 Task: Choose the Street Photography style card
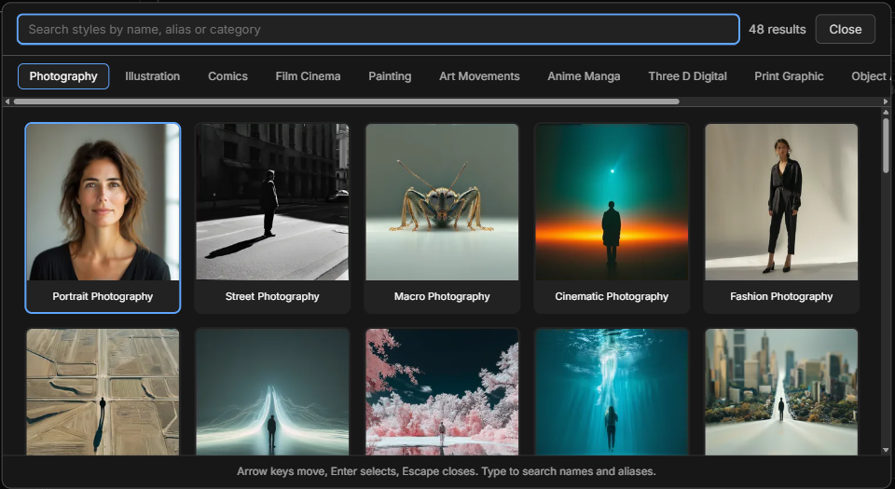pos(272,218)
